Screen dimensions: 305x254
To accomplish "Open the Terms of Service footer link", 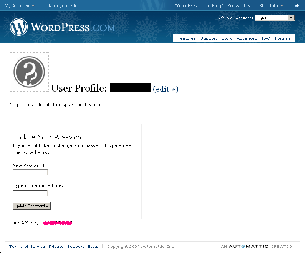I will coord(27,246).
